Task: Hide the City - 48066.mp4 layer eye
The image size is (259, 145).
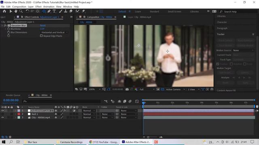Action: (2, 117)
